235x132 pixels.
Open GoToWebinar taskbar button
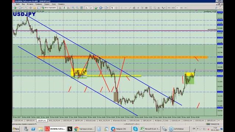point(179,129)
